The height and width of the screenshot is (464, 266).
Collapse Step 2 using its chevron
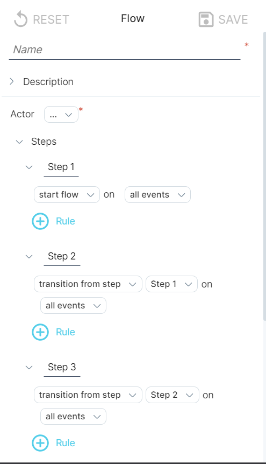(29, 257)
